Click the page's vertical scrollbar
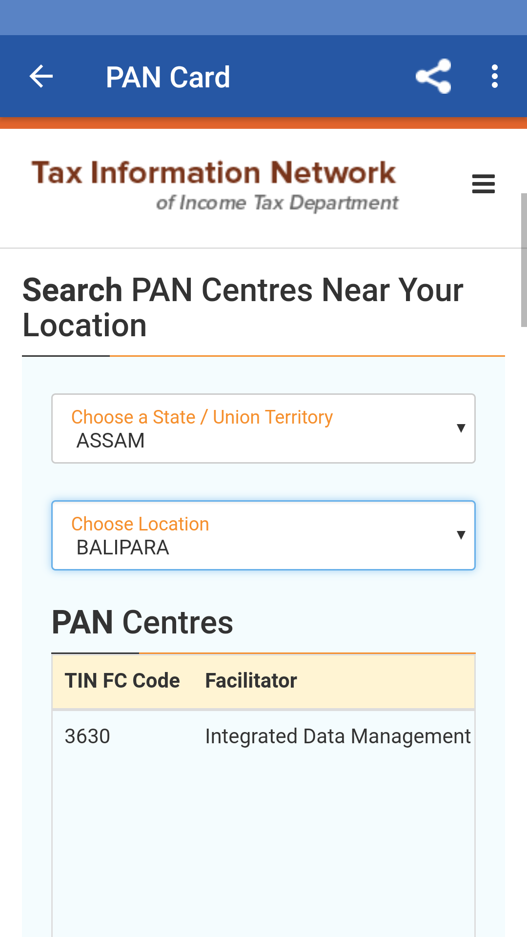This screenshot has height=937, width=527. pos(524,260)
